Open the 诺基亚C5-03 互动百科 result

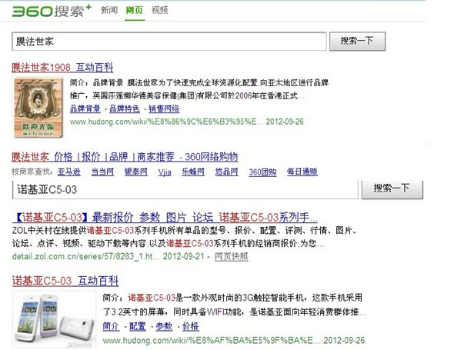click(65, 281)
